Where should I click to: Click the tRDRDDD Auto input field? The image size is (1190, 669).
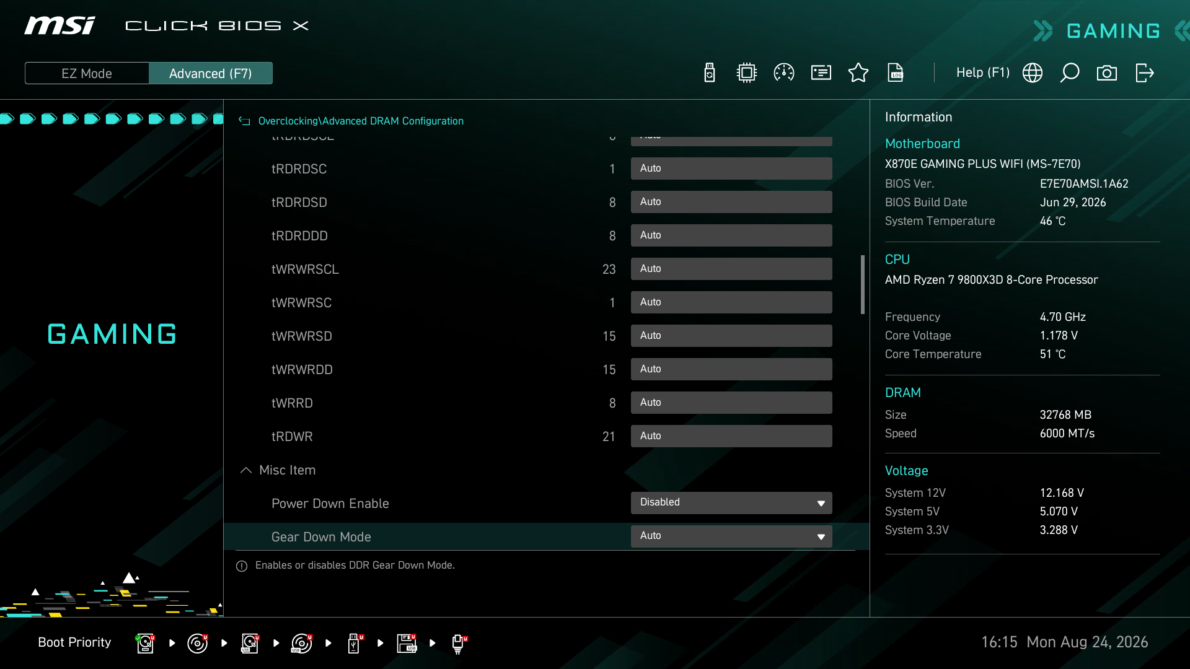click(x=731, y=235)
